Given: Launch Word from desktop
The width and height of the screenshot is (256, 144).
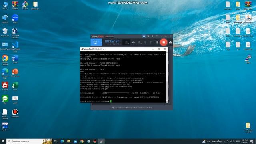Looking at the screenshot, I should [15, 59].
